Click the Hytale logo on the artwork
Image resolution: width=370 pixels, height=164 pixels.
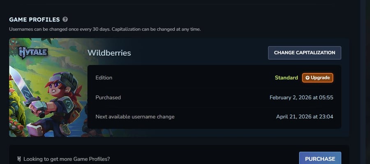point(33,52)
